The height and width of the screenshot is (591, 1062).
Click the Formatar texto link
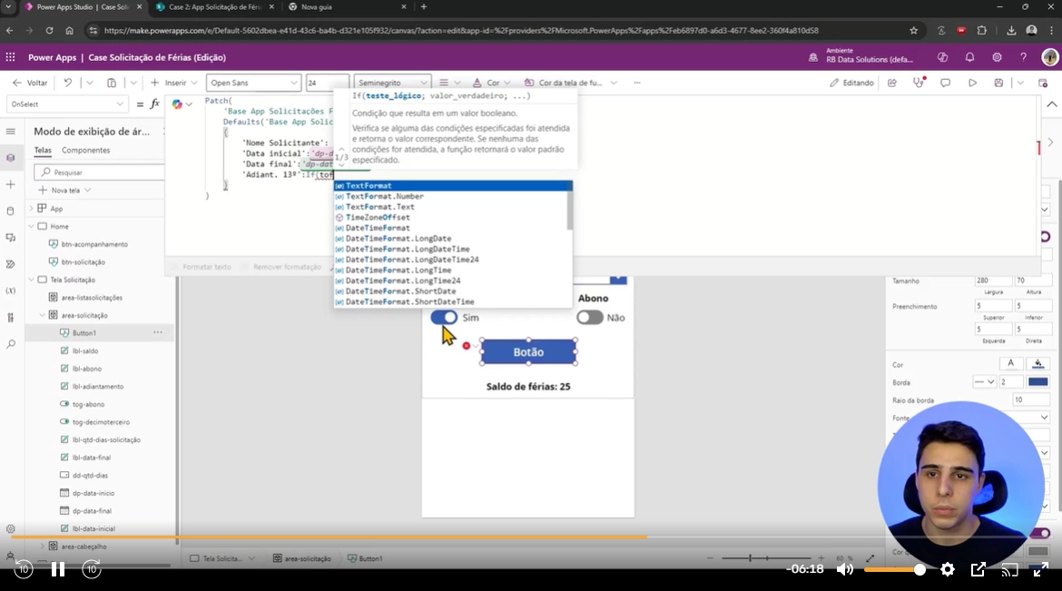pos(207,267)
